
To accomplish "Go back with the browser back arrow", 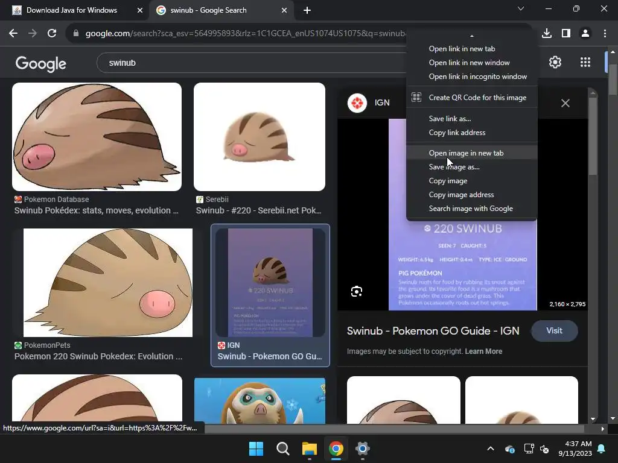I will (13, 34).
